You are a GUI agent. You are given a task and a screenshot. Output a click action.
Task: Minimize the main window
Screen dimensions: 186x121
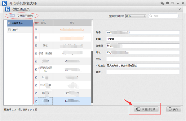[x=178, y=3]
